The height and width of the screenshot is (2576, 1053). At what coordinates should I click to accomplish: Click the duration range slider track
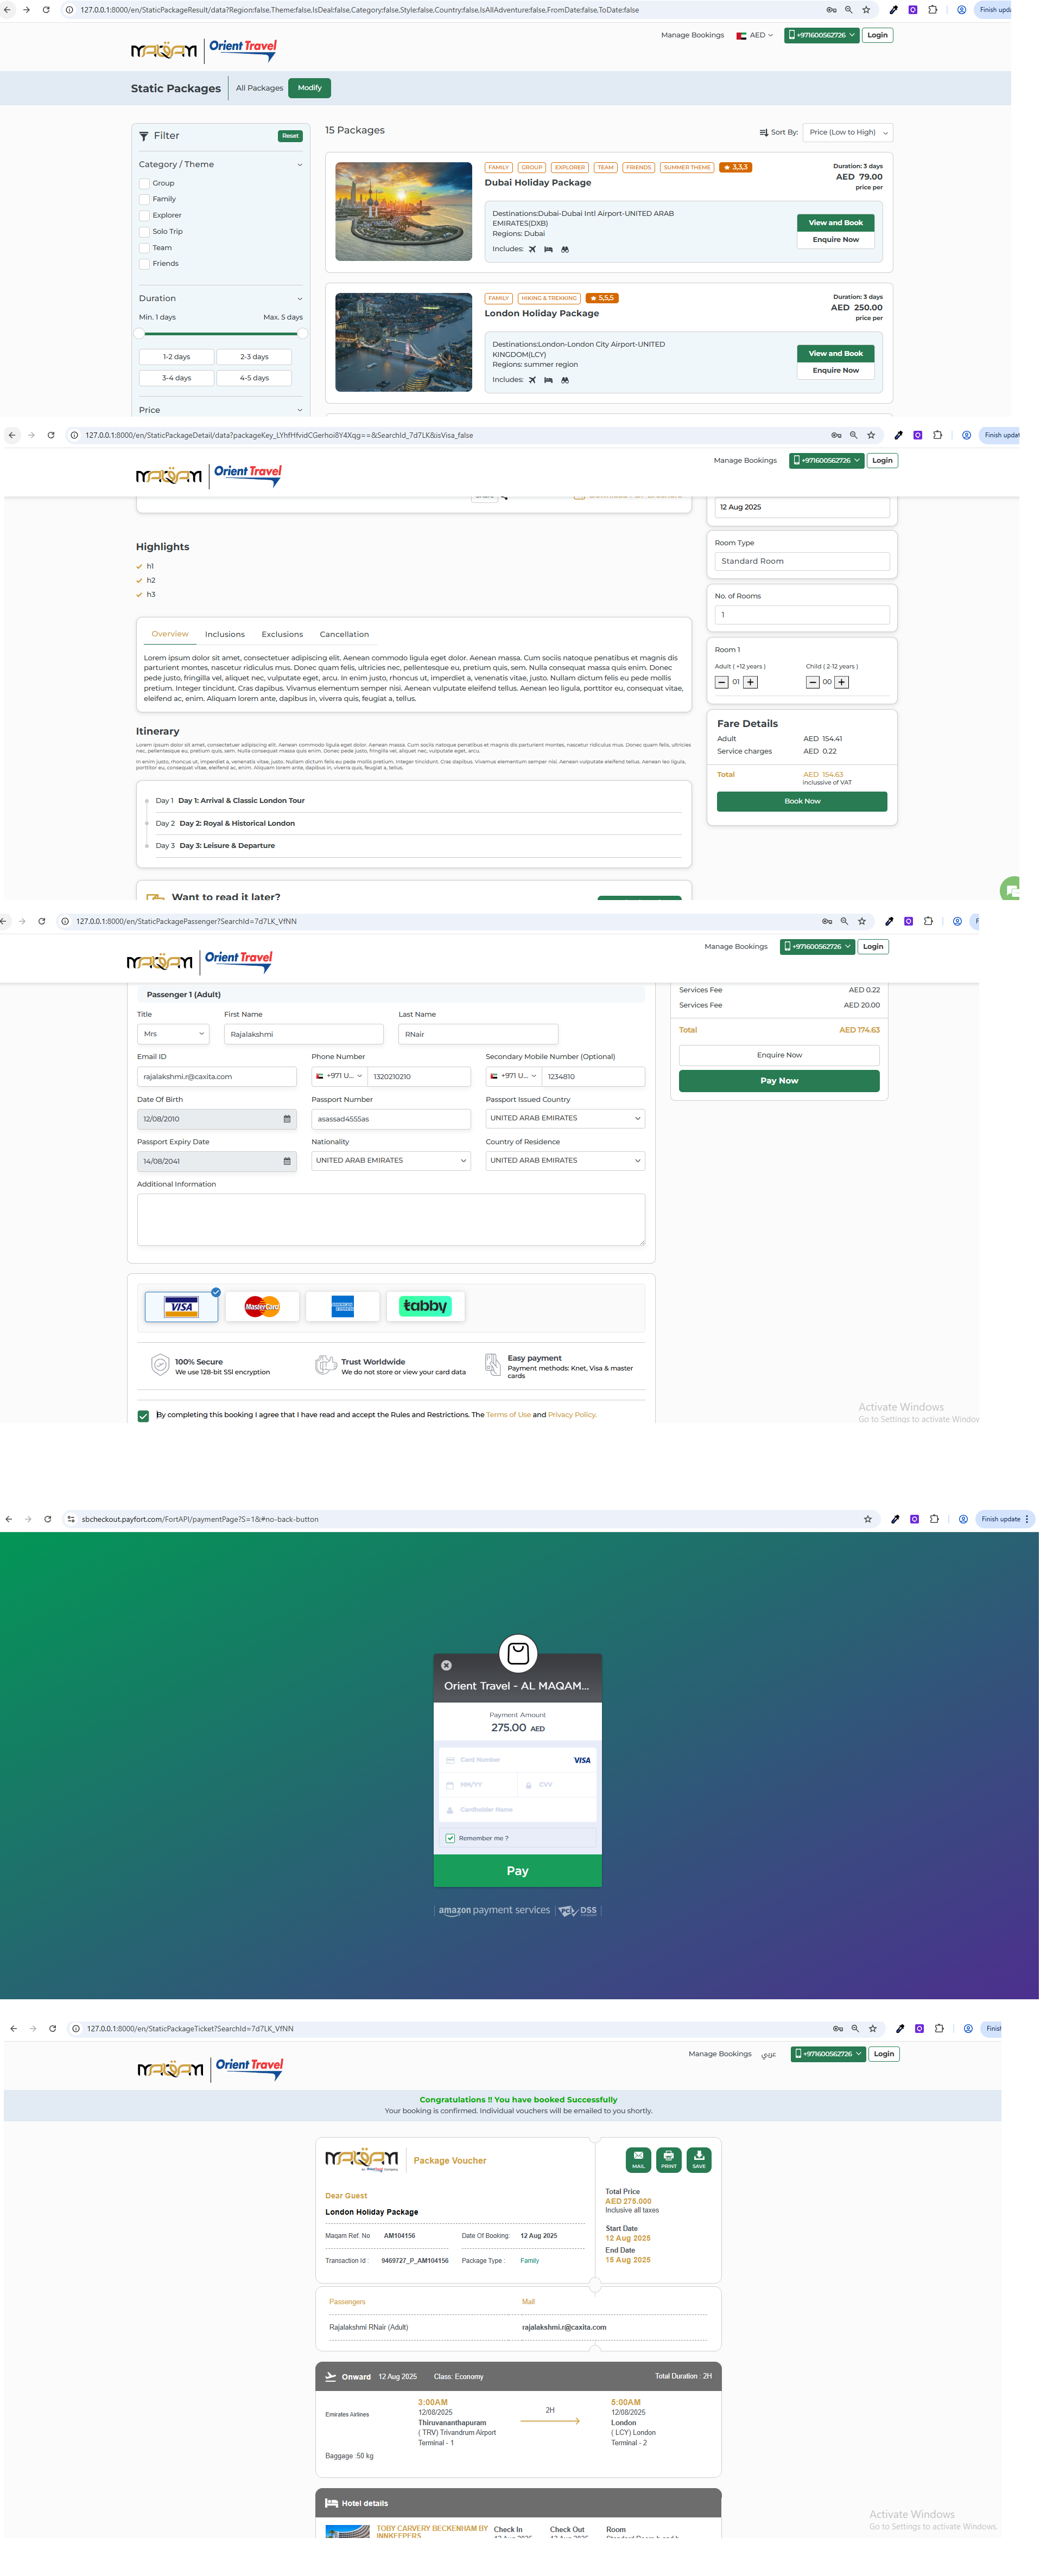tap(220, 334)
